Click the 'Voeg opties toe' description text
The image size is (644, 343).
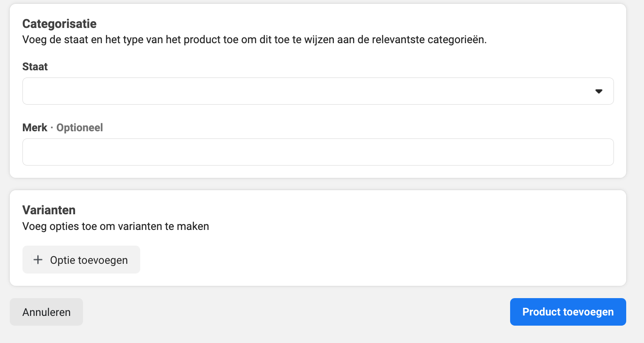pyautogui.click(x=116, y=226)
